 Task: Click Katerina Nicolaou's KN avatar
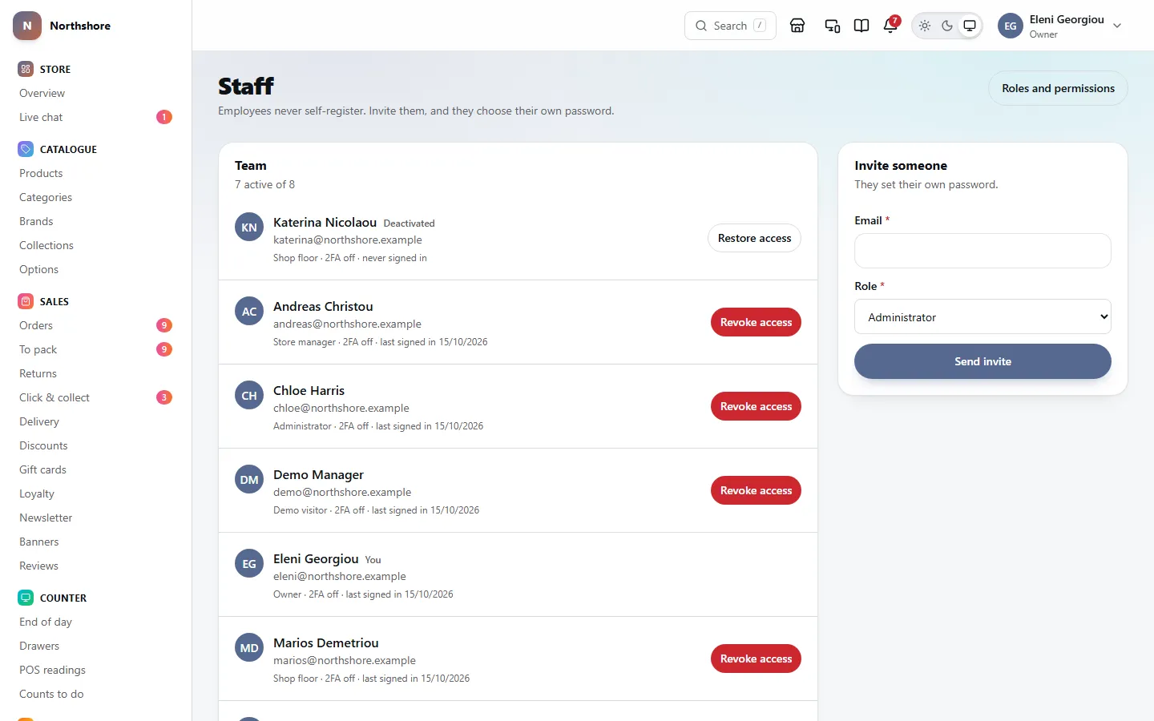point(249,228)
